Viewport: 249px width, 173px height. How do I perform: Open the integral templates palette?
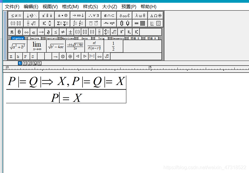78,23
